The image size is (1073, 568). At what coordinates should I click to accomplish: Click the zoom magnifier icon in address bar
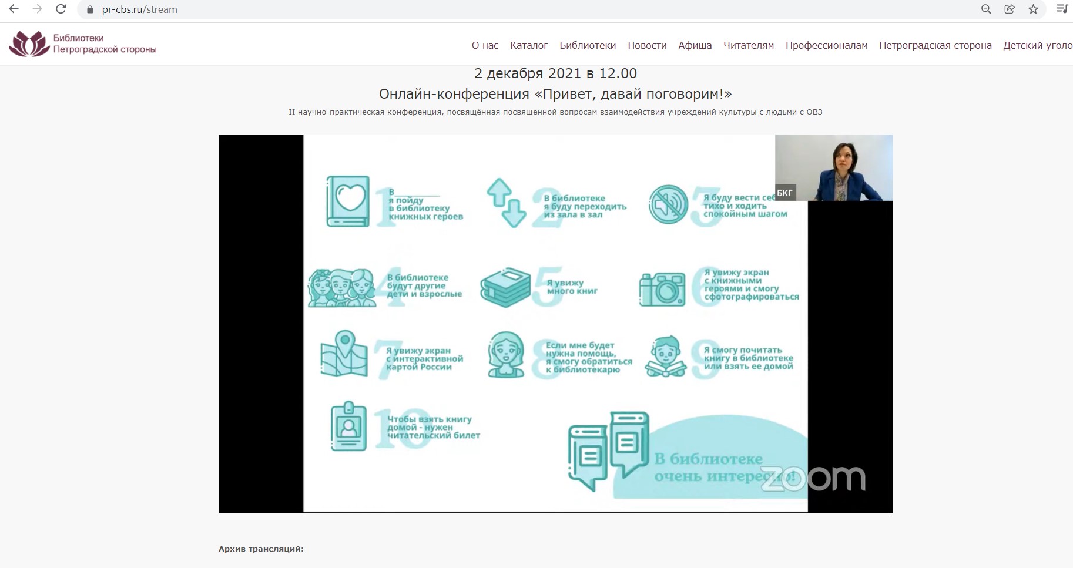point(986,9)
